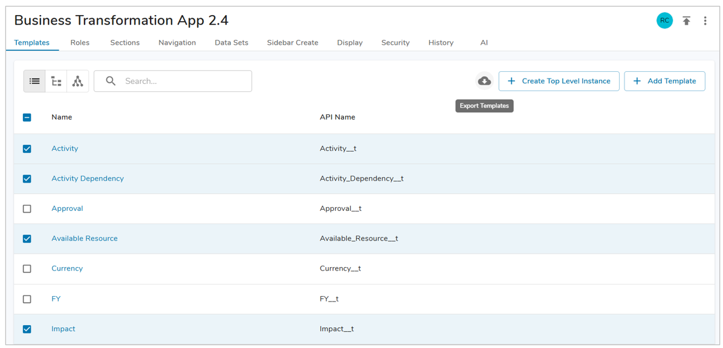This screenshot has width=723, height=348.
Task: Click the upload arrow icon
Action: click(686, 21)
